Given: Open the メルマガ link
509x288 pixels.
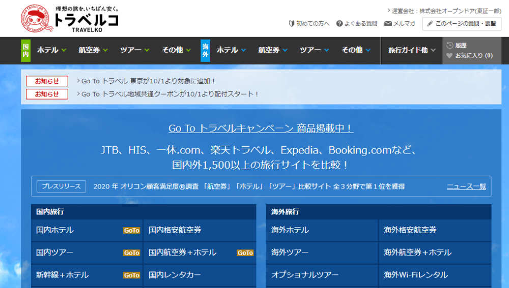Looking at the screenshot, I should click(404, 24).
